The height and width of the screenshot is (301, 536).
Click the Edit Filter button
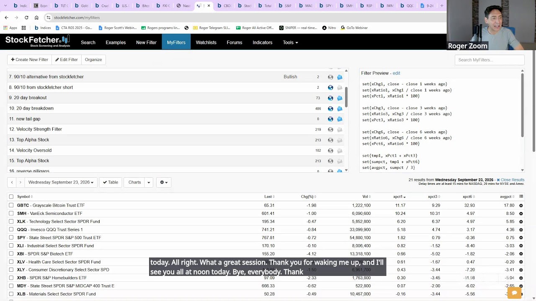(x=66, y=60)
